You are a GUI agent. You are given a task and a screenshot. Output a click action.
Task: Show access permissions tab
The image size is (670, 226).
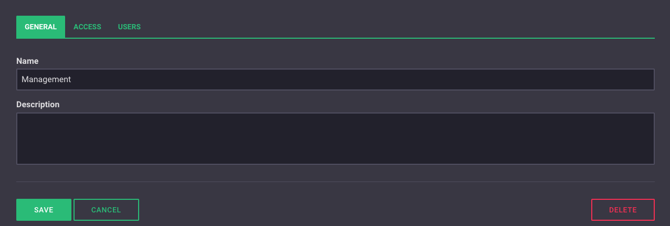[x=87, y=27]
